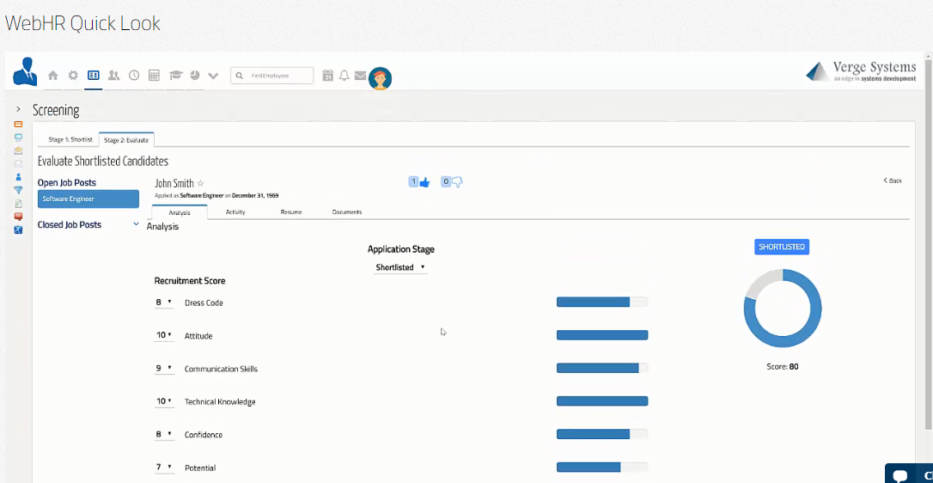
Task: Give John Smith a thumbs down
Action: [x=456, y=182]
